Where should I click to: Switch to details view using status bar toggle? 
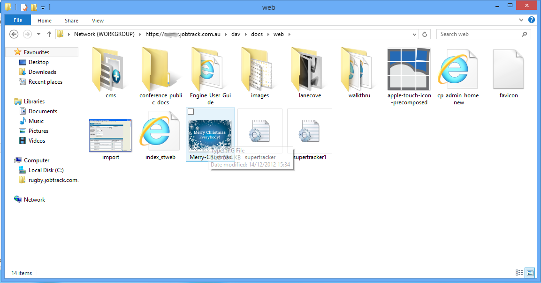[x=519, y=273]
